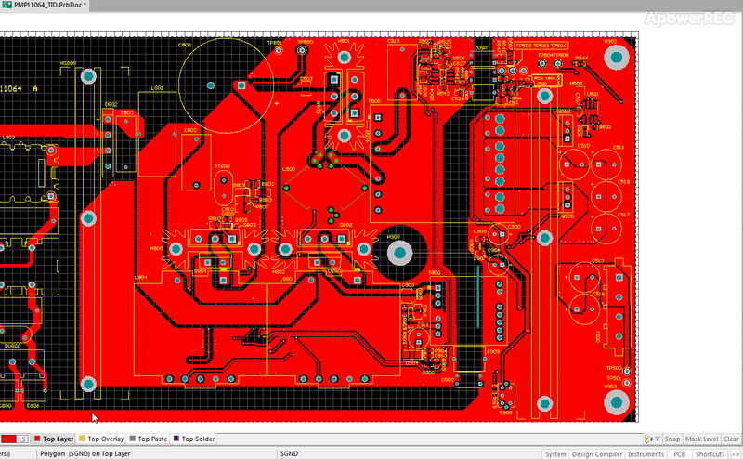Select the Top Paste layer tab
Viewport: 743px width, 459px height.
[x=149, y=439]
